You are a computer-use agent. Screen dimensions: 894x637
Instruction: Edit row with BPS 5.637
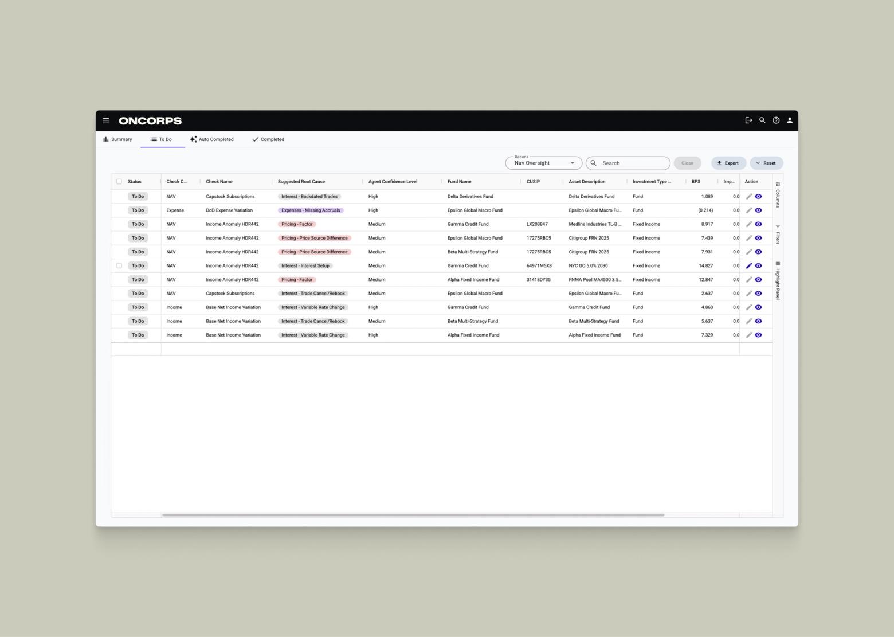pyautogui.click(x=749, y=321)
